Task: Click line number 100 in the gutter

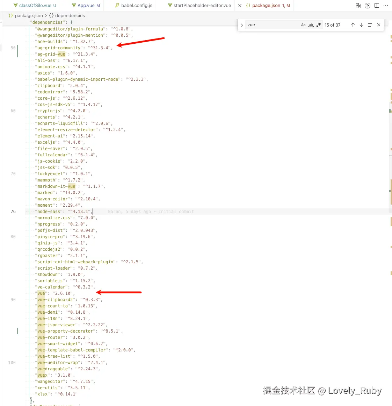Action: click(x=12, y=363)
